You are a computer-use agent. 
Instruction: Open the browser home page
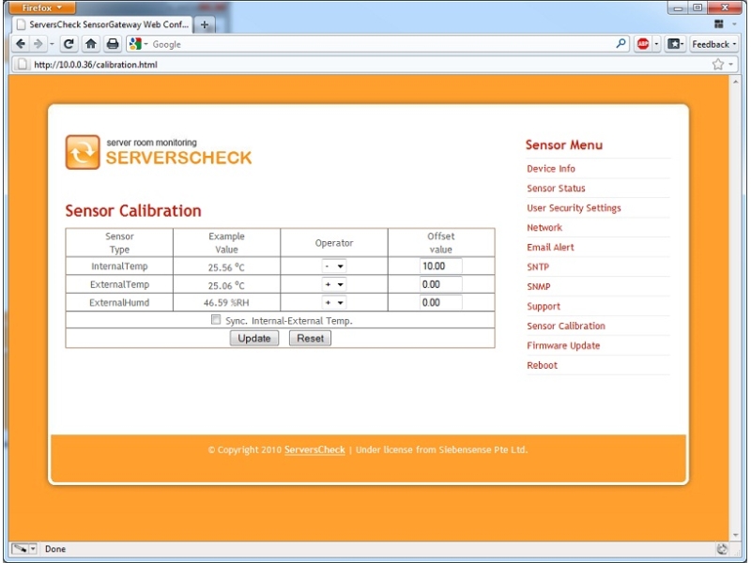90,44
